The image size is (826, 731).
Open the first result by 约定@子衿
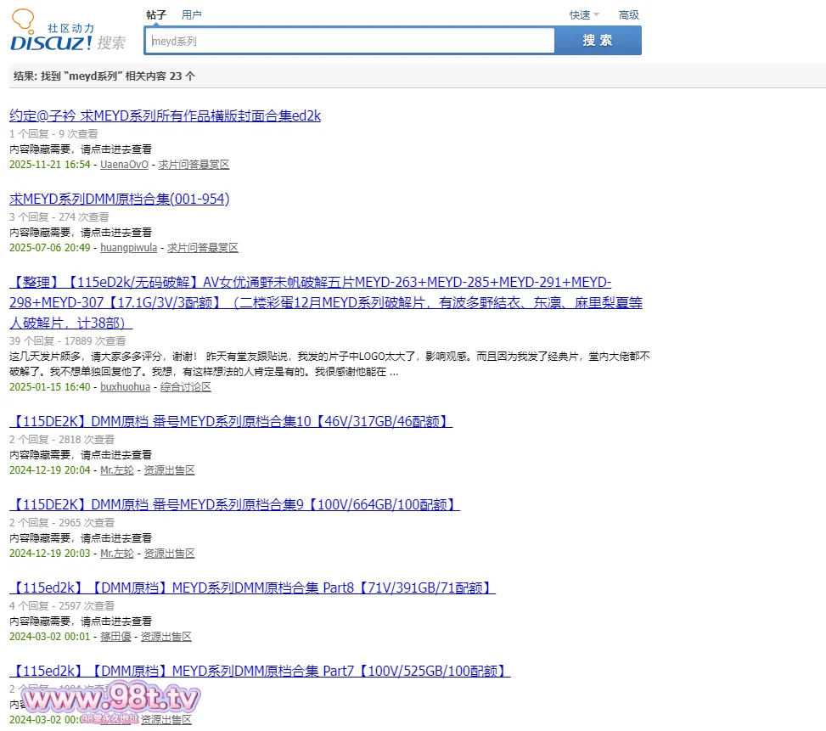pyautogui.click(x=165, y=115)
